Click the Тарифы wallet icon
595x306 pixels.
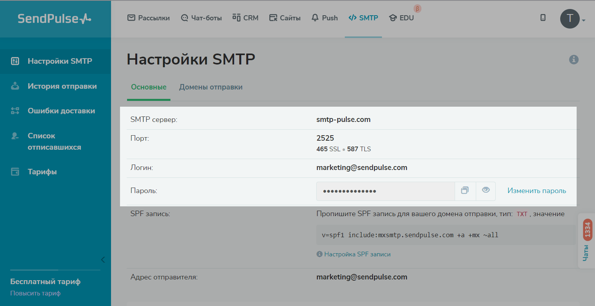click(x=15, y=172)
